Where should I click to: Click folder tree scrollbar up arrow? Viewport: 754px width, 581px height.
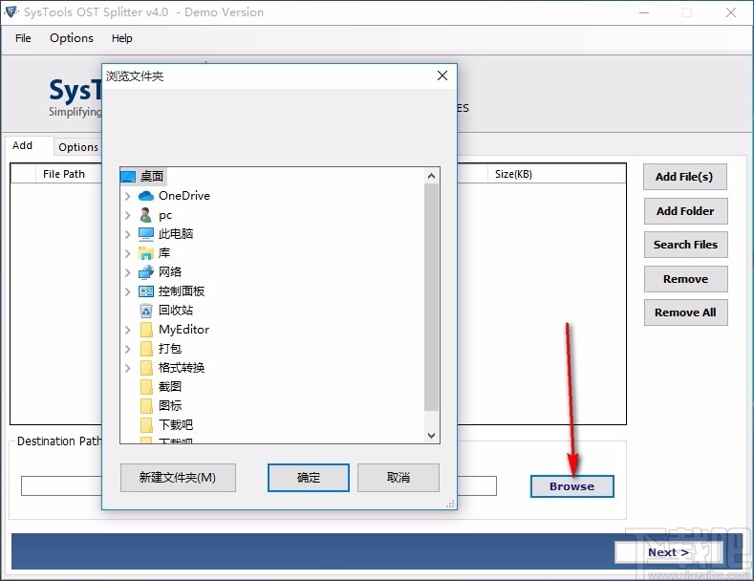point(431,176)
